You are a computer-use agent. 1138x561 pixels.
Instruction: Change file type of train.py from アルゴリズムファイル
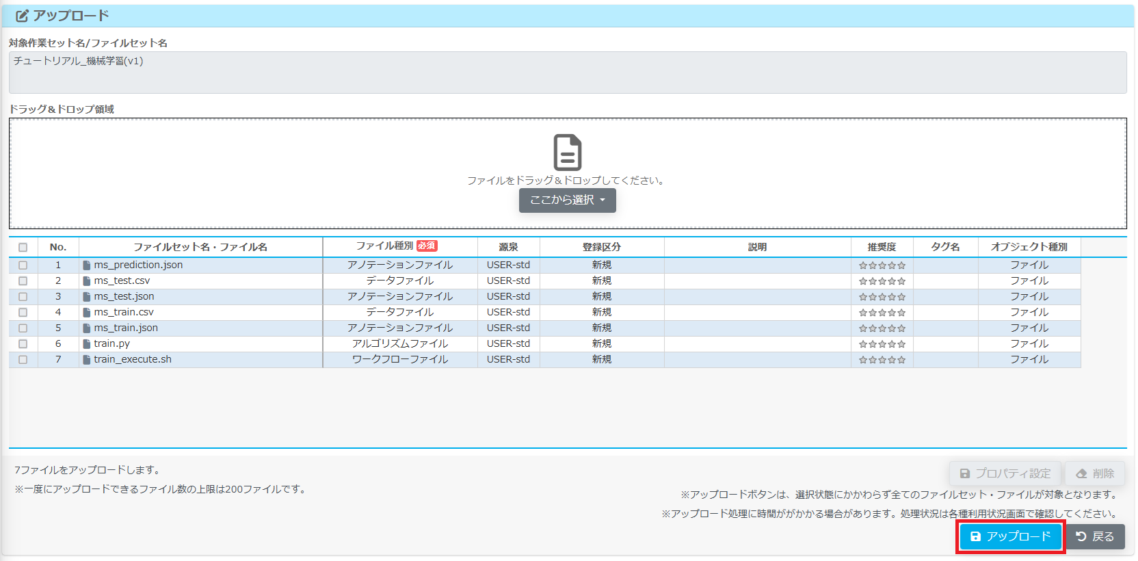tap(399, 344)
